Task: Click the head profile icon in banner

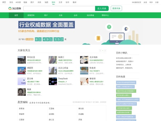Action: pos(126,29)
